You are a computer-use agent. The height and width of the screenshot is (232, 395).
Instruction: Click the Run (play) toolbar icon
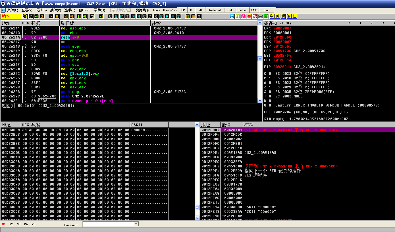tap(51, 16)
